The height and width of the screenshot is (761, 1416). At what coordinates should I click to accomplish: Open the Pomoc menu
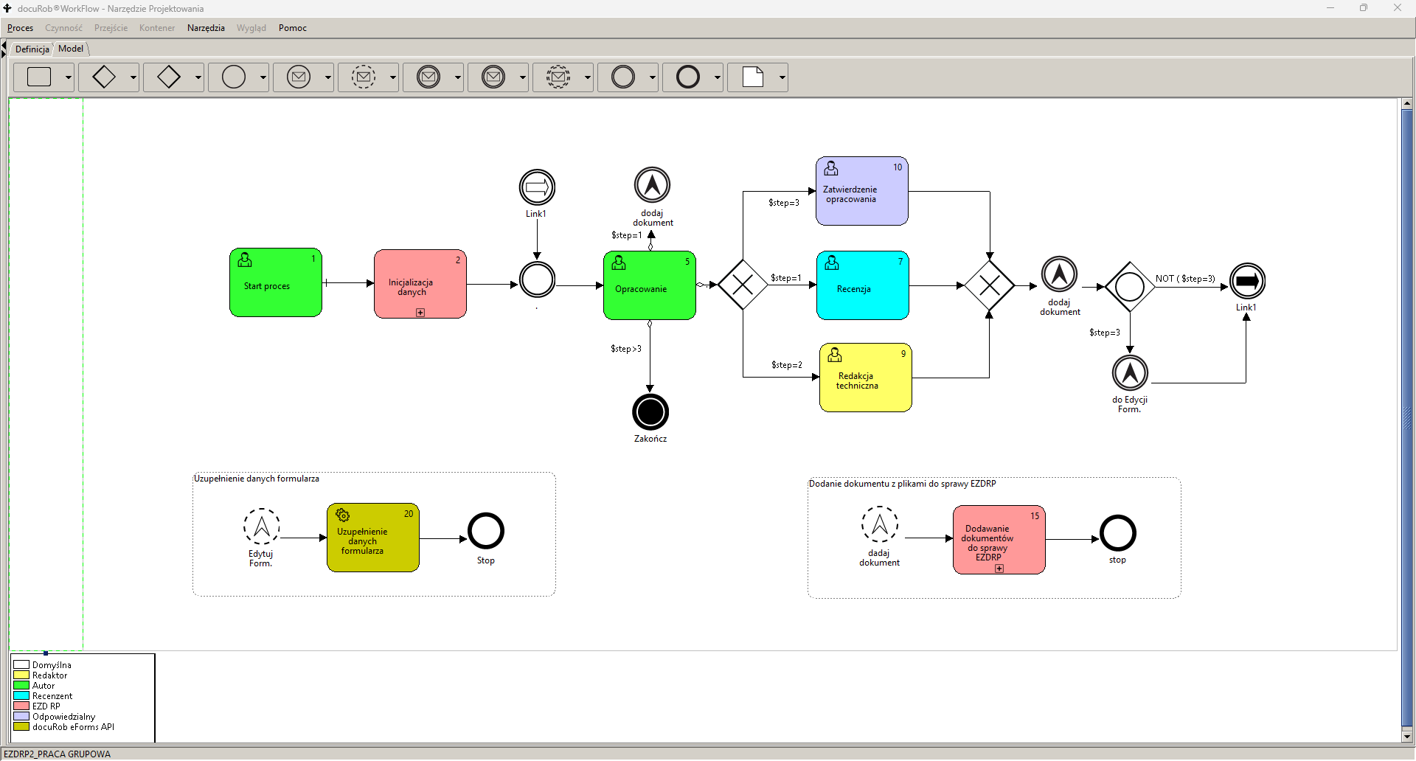(293, 28)
